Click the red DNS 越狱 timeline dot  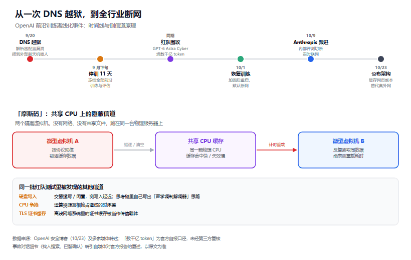point(30,59)
